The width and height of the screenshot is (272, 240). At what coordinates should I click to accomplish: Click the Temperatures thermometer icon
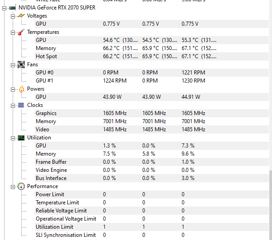tap(21, 32)
